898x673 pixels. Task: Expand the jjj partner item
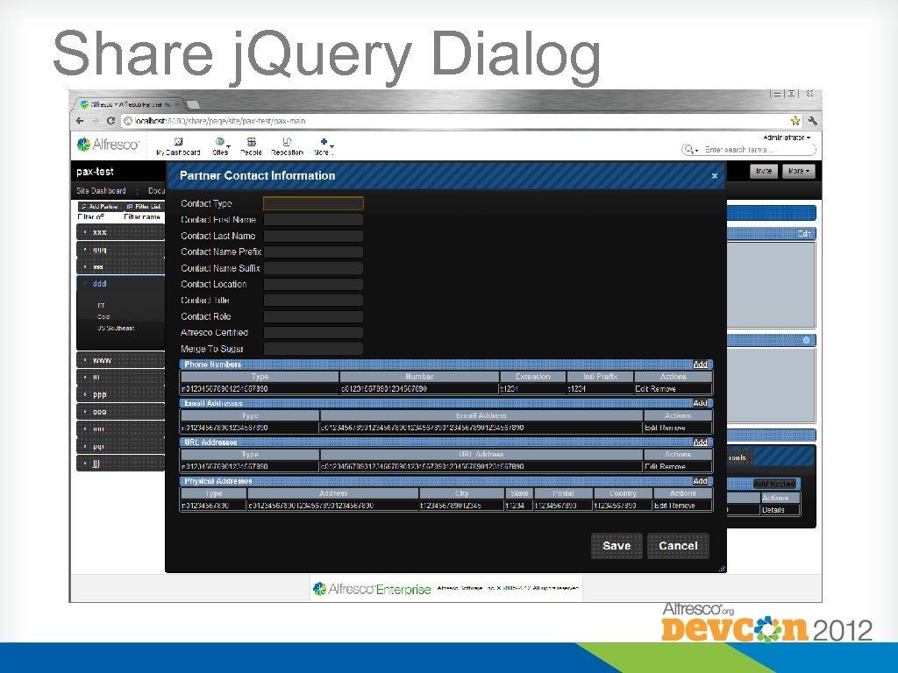(120, 463)
